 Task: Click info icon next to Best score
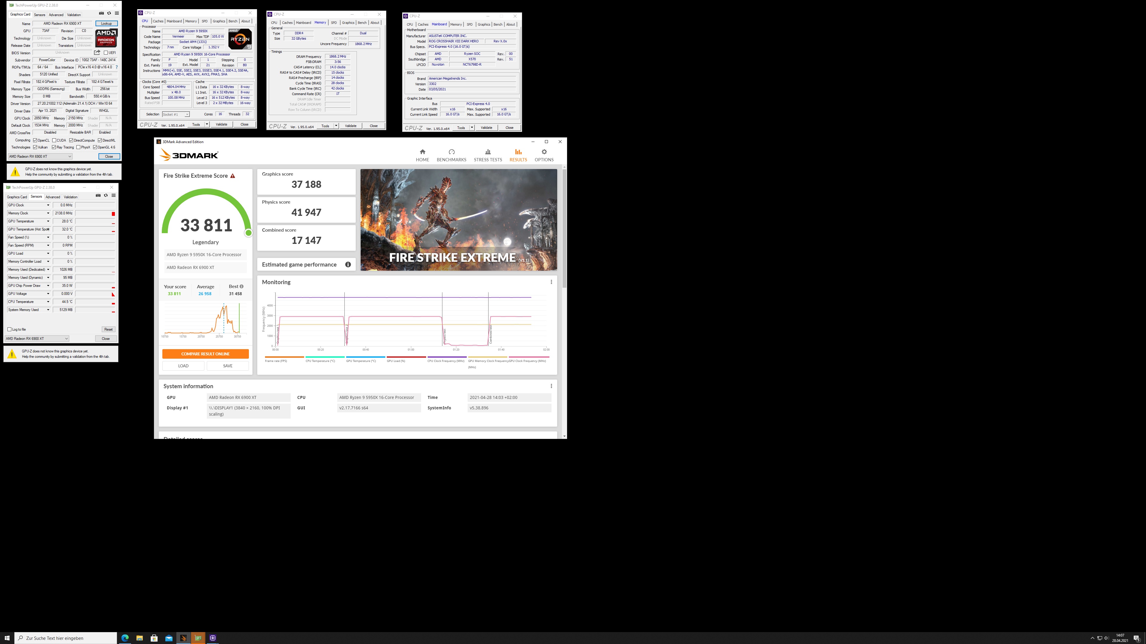coord(241,287)
